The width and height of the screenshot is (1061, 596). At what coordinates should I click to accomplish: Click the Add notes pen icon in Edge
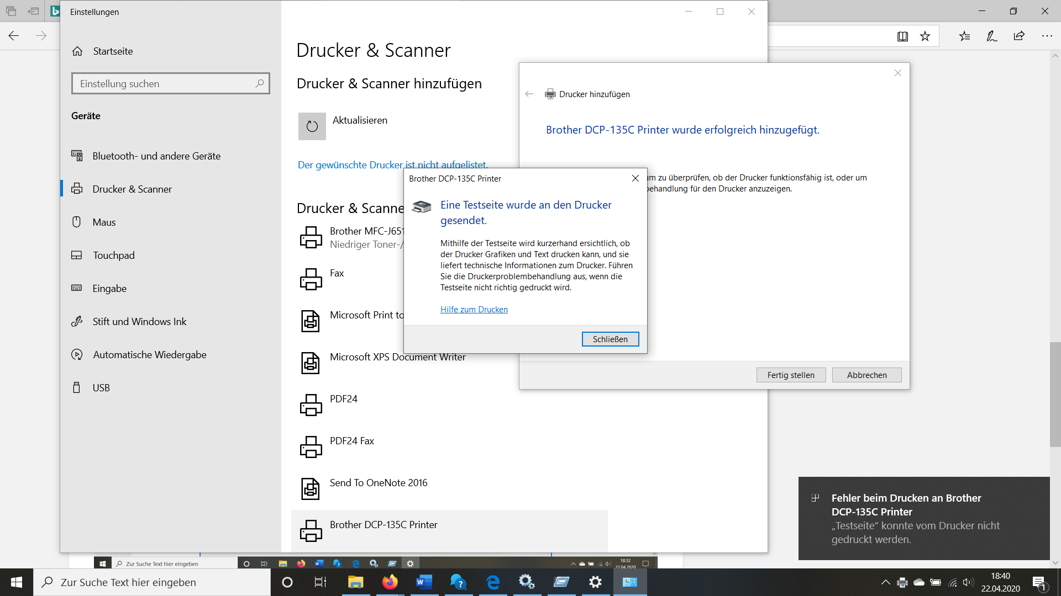click(992, 36)
